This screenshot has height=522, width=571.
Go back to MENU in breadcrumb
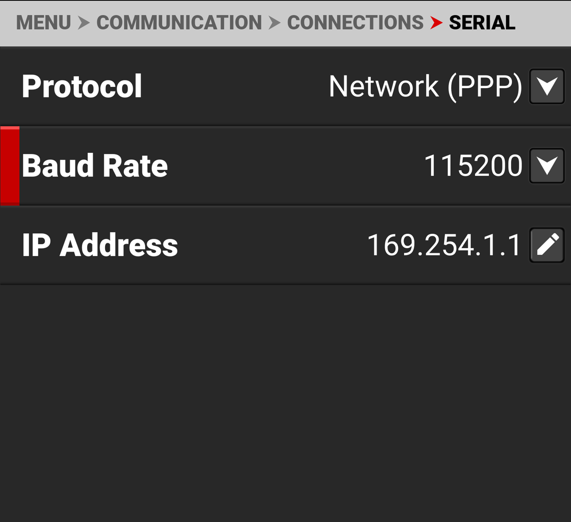43,23
